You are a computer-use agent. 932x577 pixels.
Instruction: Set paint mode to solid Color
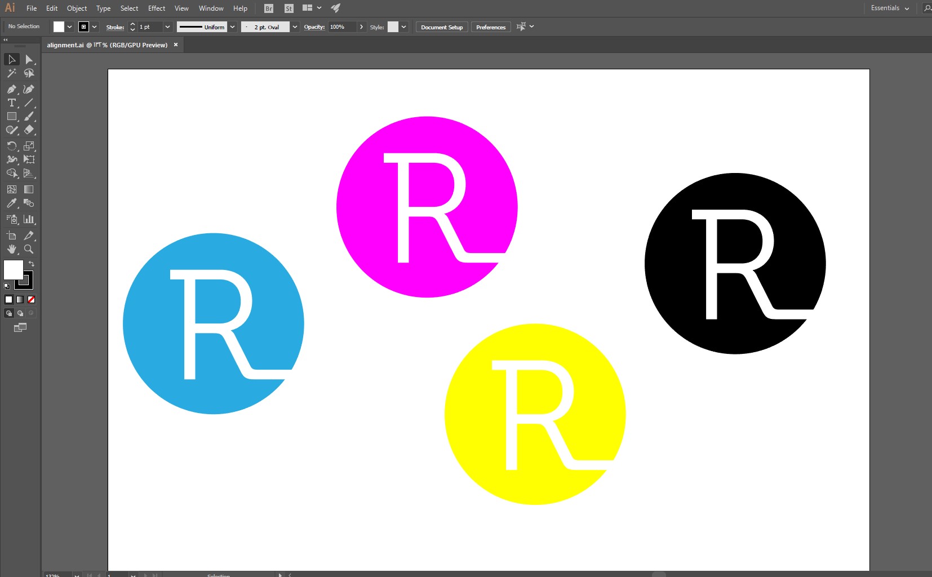click(8, 300)
